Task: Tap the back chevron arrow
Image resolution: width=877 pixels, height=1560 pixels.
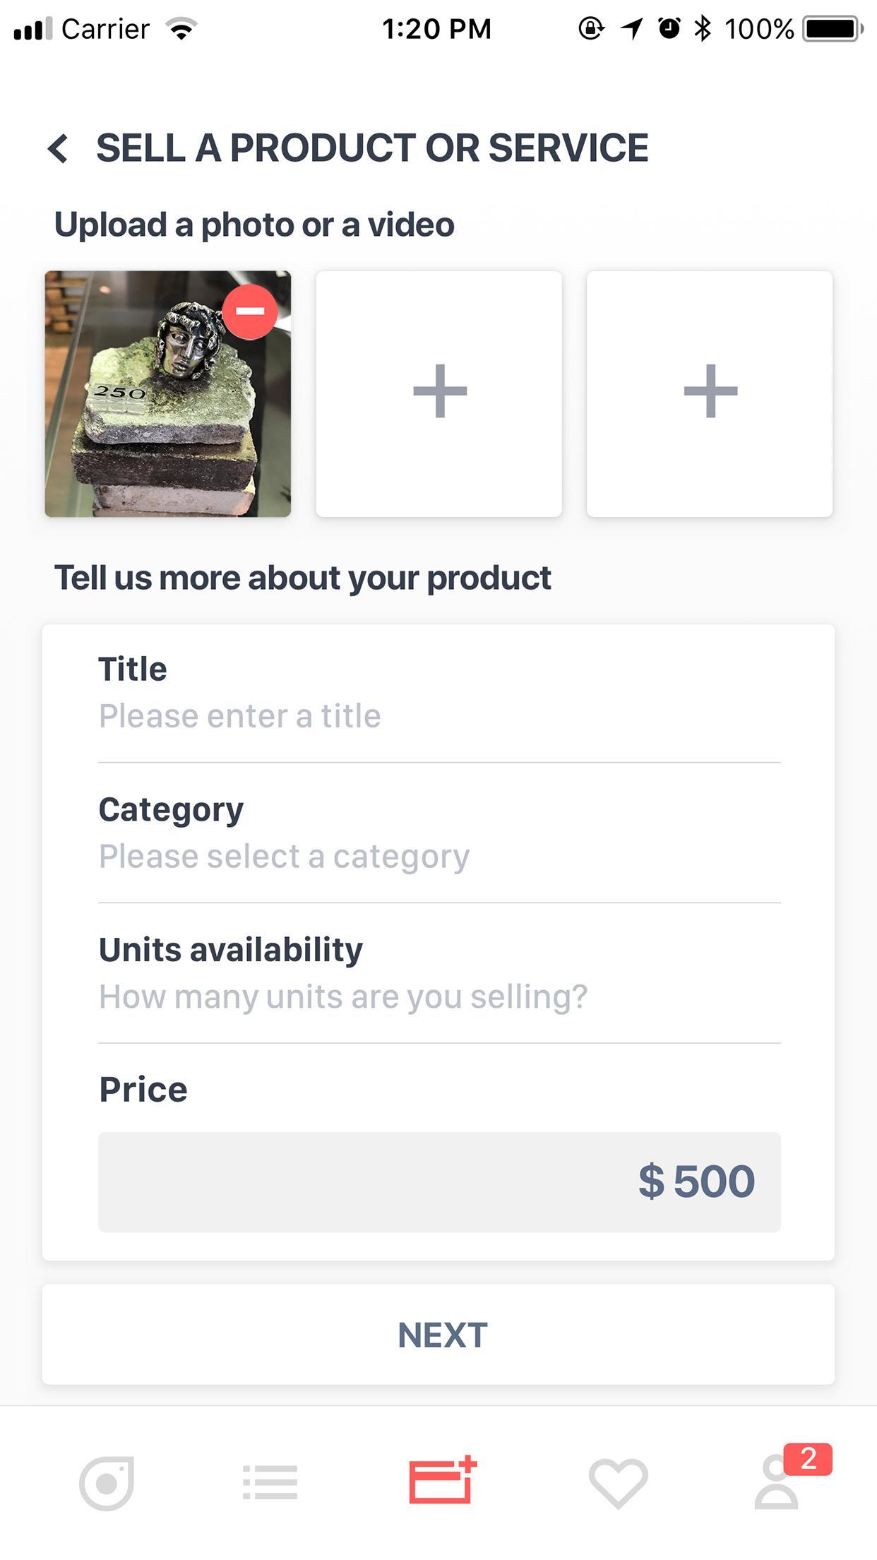Action: [x=58, y=148]
